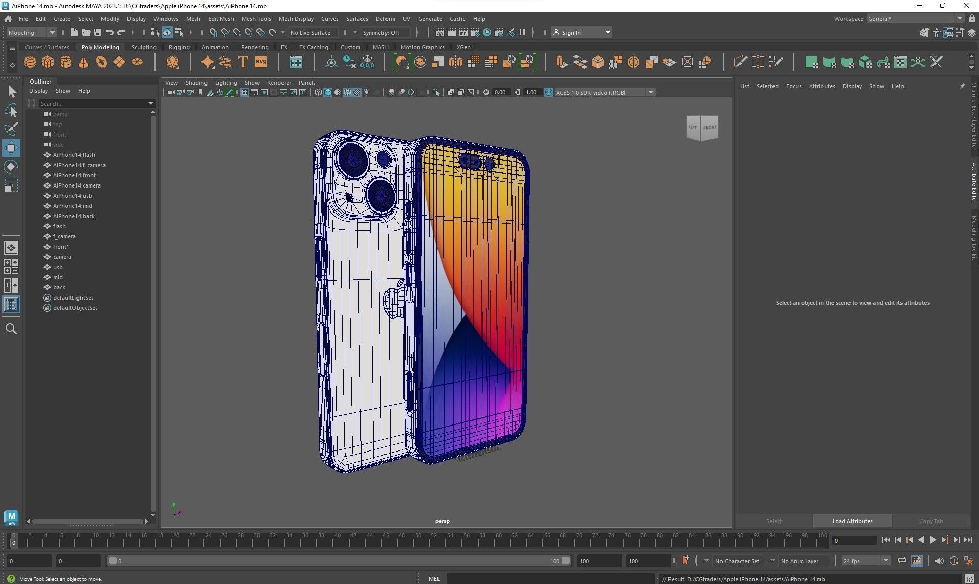This screenshot has height=584, width=979.
Task: Switch to the Rigging shelf tab
Action: pyautogui.click(x=179, y=47)
